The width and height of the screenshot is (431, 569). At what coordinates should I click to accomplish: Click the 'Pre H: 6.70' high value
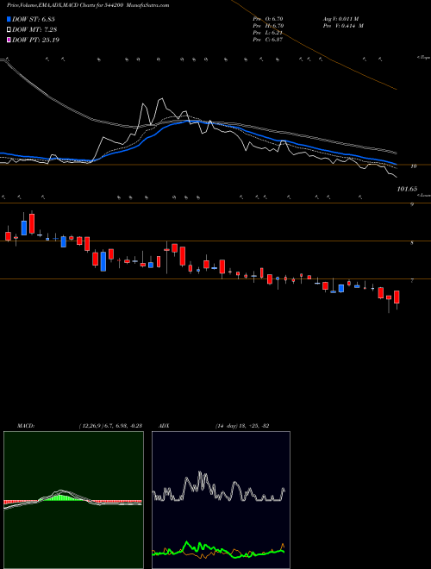pos(268,26)
